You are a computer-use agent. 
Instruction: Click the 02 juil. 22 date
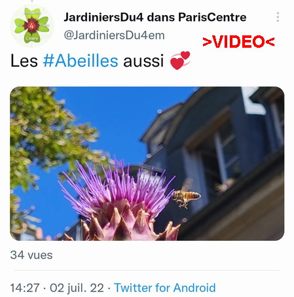(77, 288)
